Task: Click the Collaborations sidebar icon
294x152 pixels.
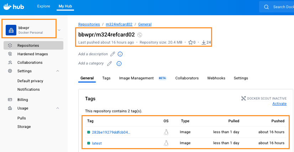Action: [x=10, y=63]
